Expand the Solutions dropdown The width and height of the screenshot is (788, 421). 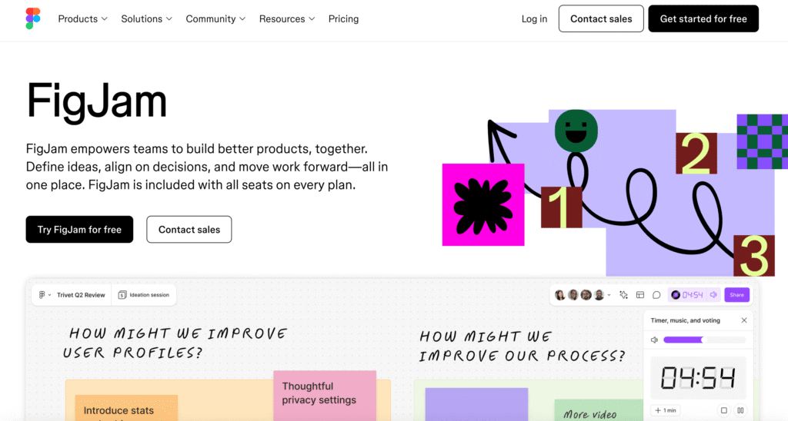pyautogui.click(x=146, y=18)
